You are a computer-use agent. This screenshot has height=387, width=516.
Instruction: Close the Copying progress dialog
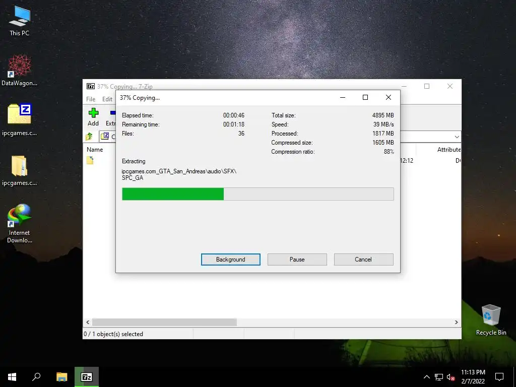point(389,97)
